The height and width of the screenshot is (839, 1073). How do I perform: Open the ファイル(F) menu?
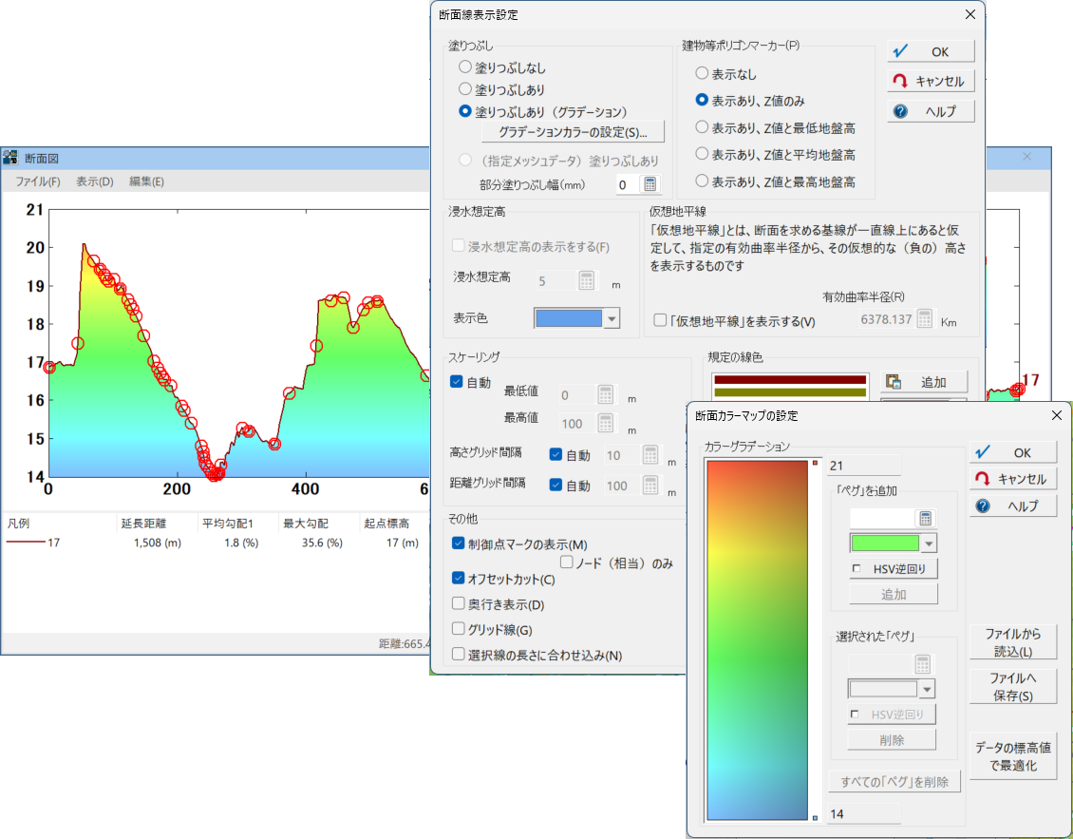36,180
